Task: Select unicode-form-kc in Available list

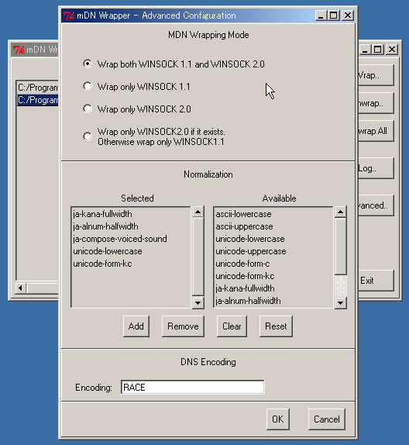Action: [x=245, y=276]
